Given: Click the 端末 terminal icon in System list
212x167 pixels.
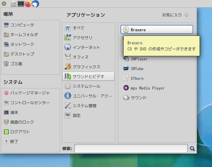Looking at the screenshot, I should pos(6,112).
